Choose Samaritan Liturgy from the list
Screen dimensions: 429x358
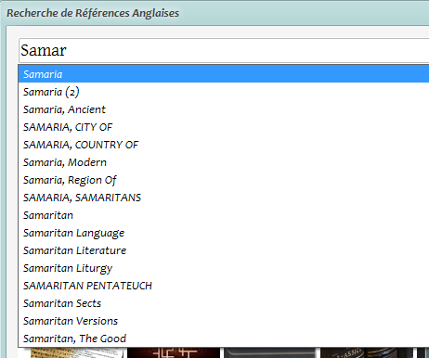coord(224,268)
